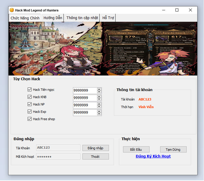Increase the Hack NP value with up arrow
This screenshot has width=204, height=181.
point(99,104)
